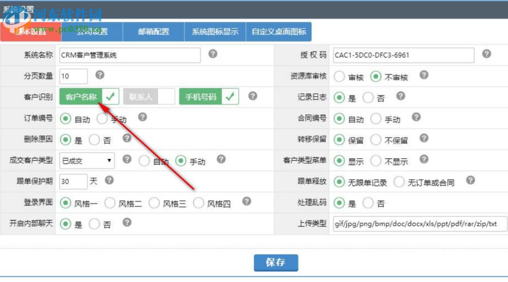Click help icon beside 授权码 field
This screenshot has width=508, height=282.
(x=487, y=54)
